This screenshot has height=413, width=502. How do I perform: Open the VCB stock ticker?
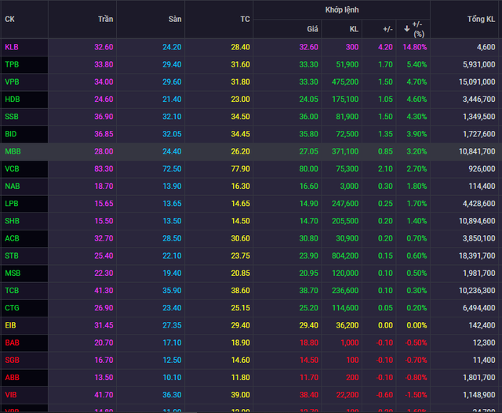[12, 168]
